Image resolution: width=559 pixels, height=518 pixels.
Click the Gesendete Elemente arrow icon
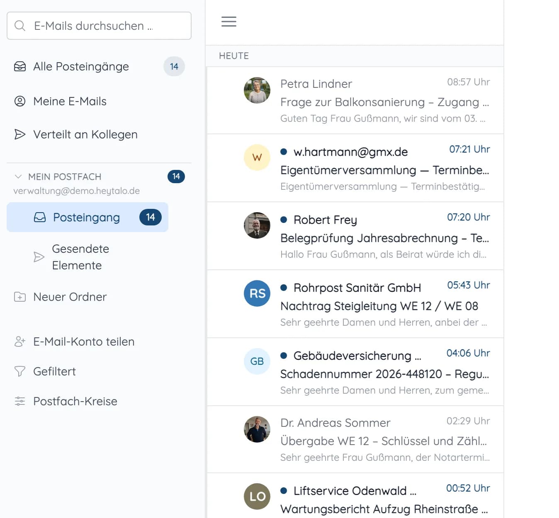pos(39,257)
